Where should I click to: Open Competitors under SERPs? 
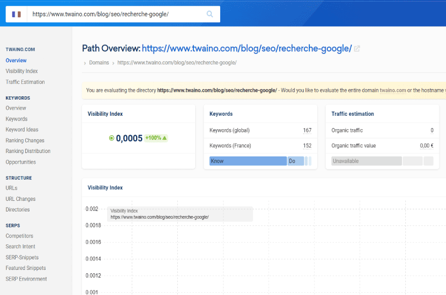20,236
